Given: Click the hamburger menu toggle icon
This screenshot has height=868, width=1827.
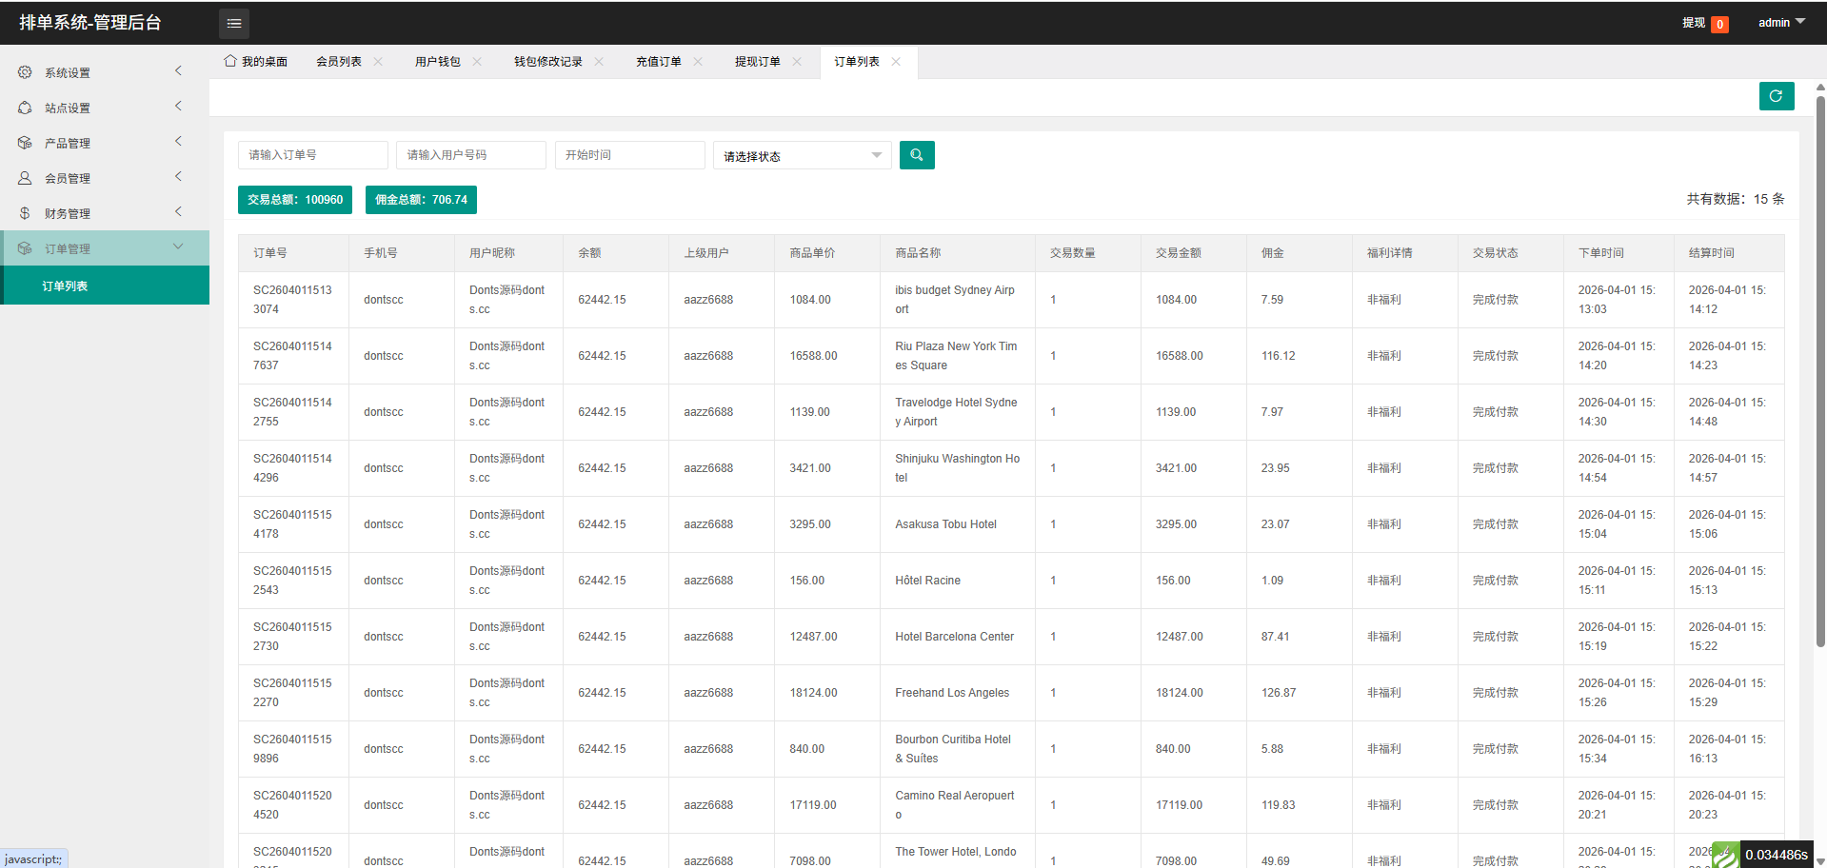Looking at the screenshot, I should coord(234,23).
